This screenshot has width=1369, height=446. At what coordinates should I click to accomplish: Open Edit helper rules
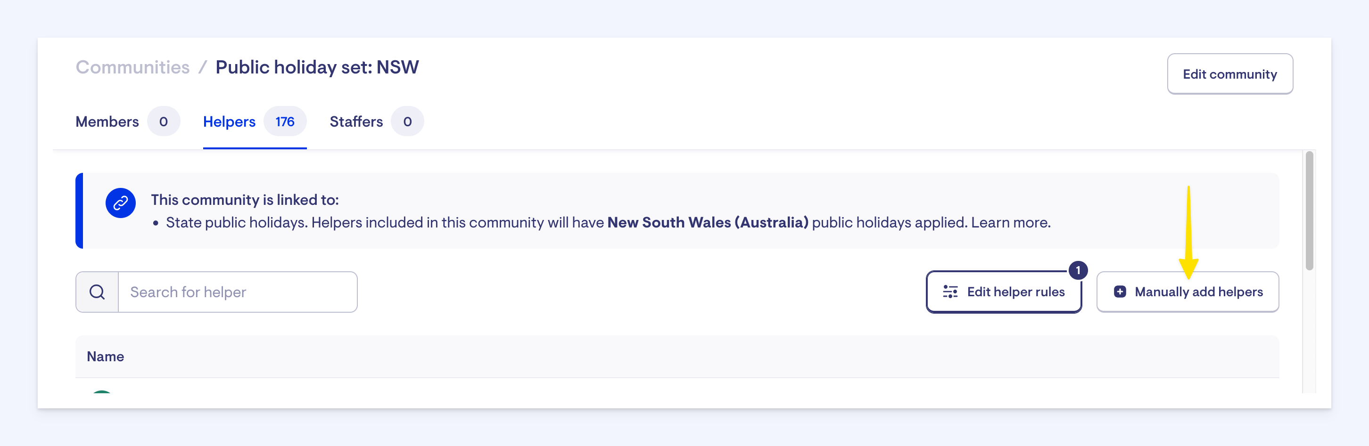point(1015,292)
